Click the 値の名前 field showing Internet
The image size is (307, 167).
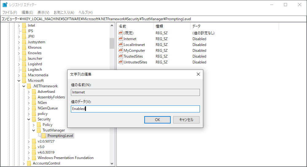pyautogui.click(x=135, y=92)
